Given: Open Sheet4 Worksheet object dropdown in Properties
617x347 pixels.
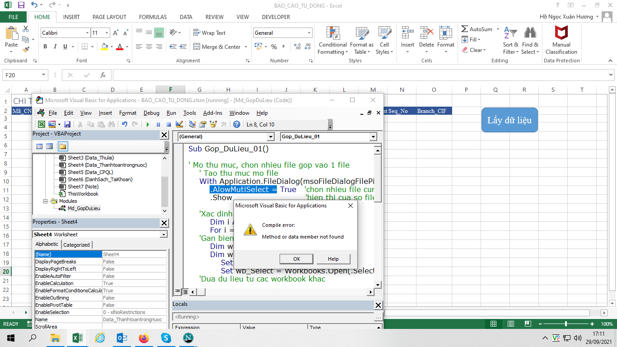Looking at the screenshot, I should pyautogui.click(x=163, y=234).
